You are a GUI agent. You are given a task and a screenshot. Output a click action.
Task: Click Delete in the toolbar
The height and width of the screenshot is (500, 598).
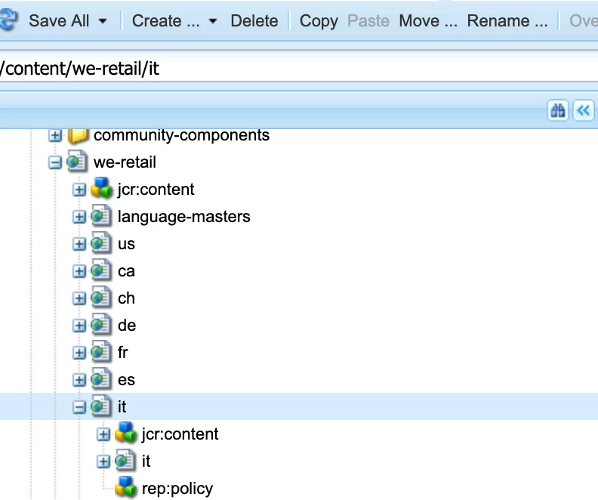254,20
